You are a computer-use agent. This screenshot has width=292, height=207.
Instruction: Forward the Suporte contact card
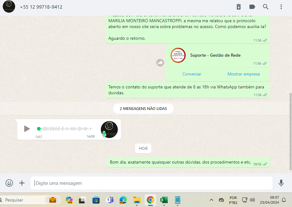pos(160,63)
